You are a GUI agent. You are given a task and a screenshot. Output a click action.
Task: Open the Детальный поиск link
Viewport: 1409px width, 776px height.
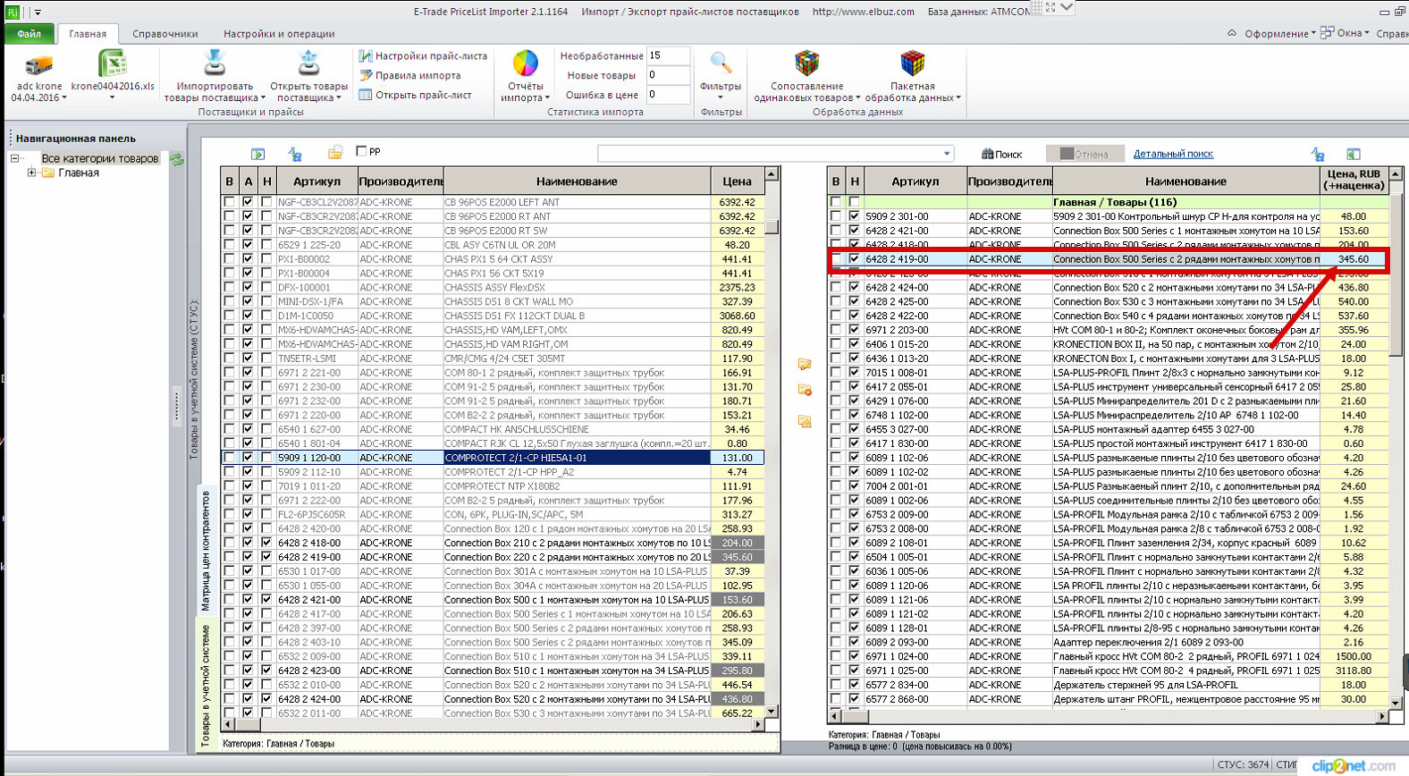pyautogui.click(x=1173, y=154)
